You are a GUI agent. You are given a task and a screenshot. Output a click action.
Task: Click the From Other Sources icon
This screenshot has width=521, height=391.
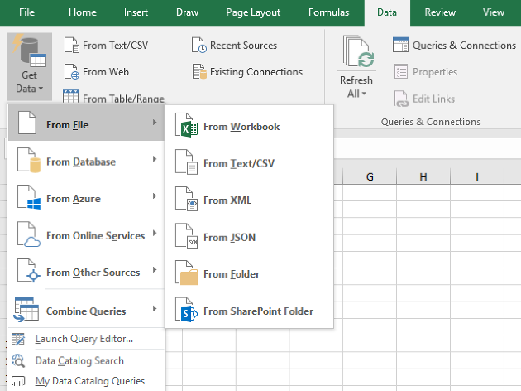tap(29, 271)
